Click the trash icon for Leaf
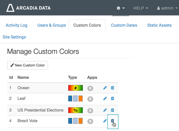179x131 pixels. point(112,99)
